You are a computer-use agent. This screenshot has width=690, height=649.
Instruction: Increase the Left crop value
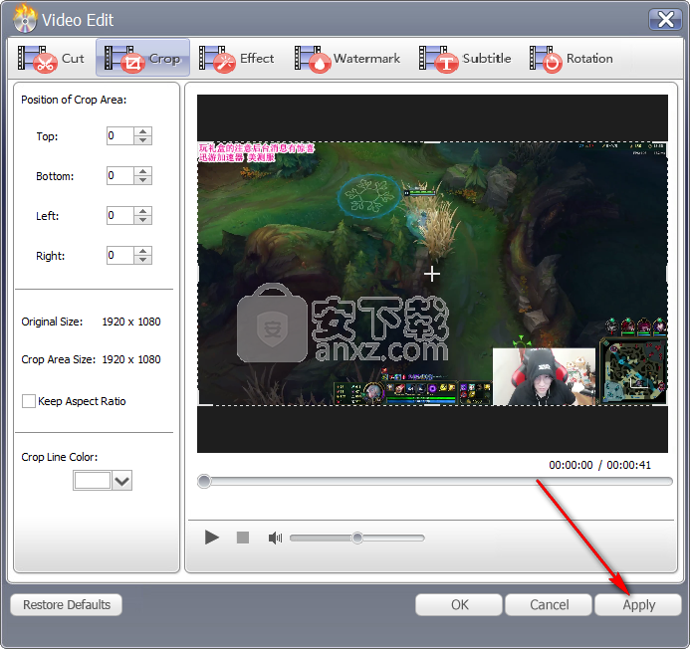pos(143,211)
